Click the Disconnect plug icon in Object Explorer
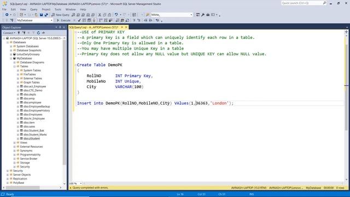 24,33
